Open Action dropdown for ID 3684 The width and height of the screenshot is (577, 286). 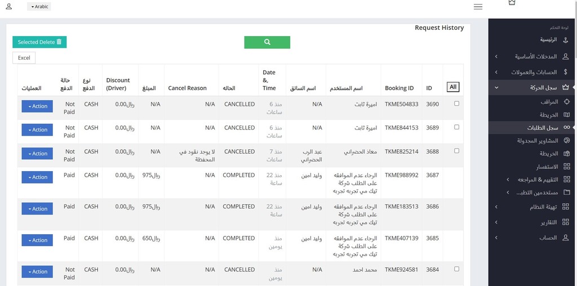37,272
